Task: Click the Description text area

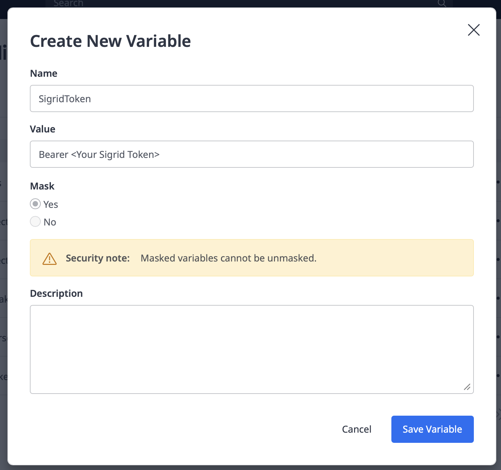Action: coord(252,349)
